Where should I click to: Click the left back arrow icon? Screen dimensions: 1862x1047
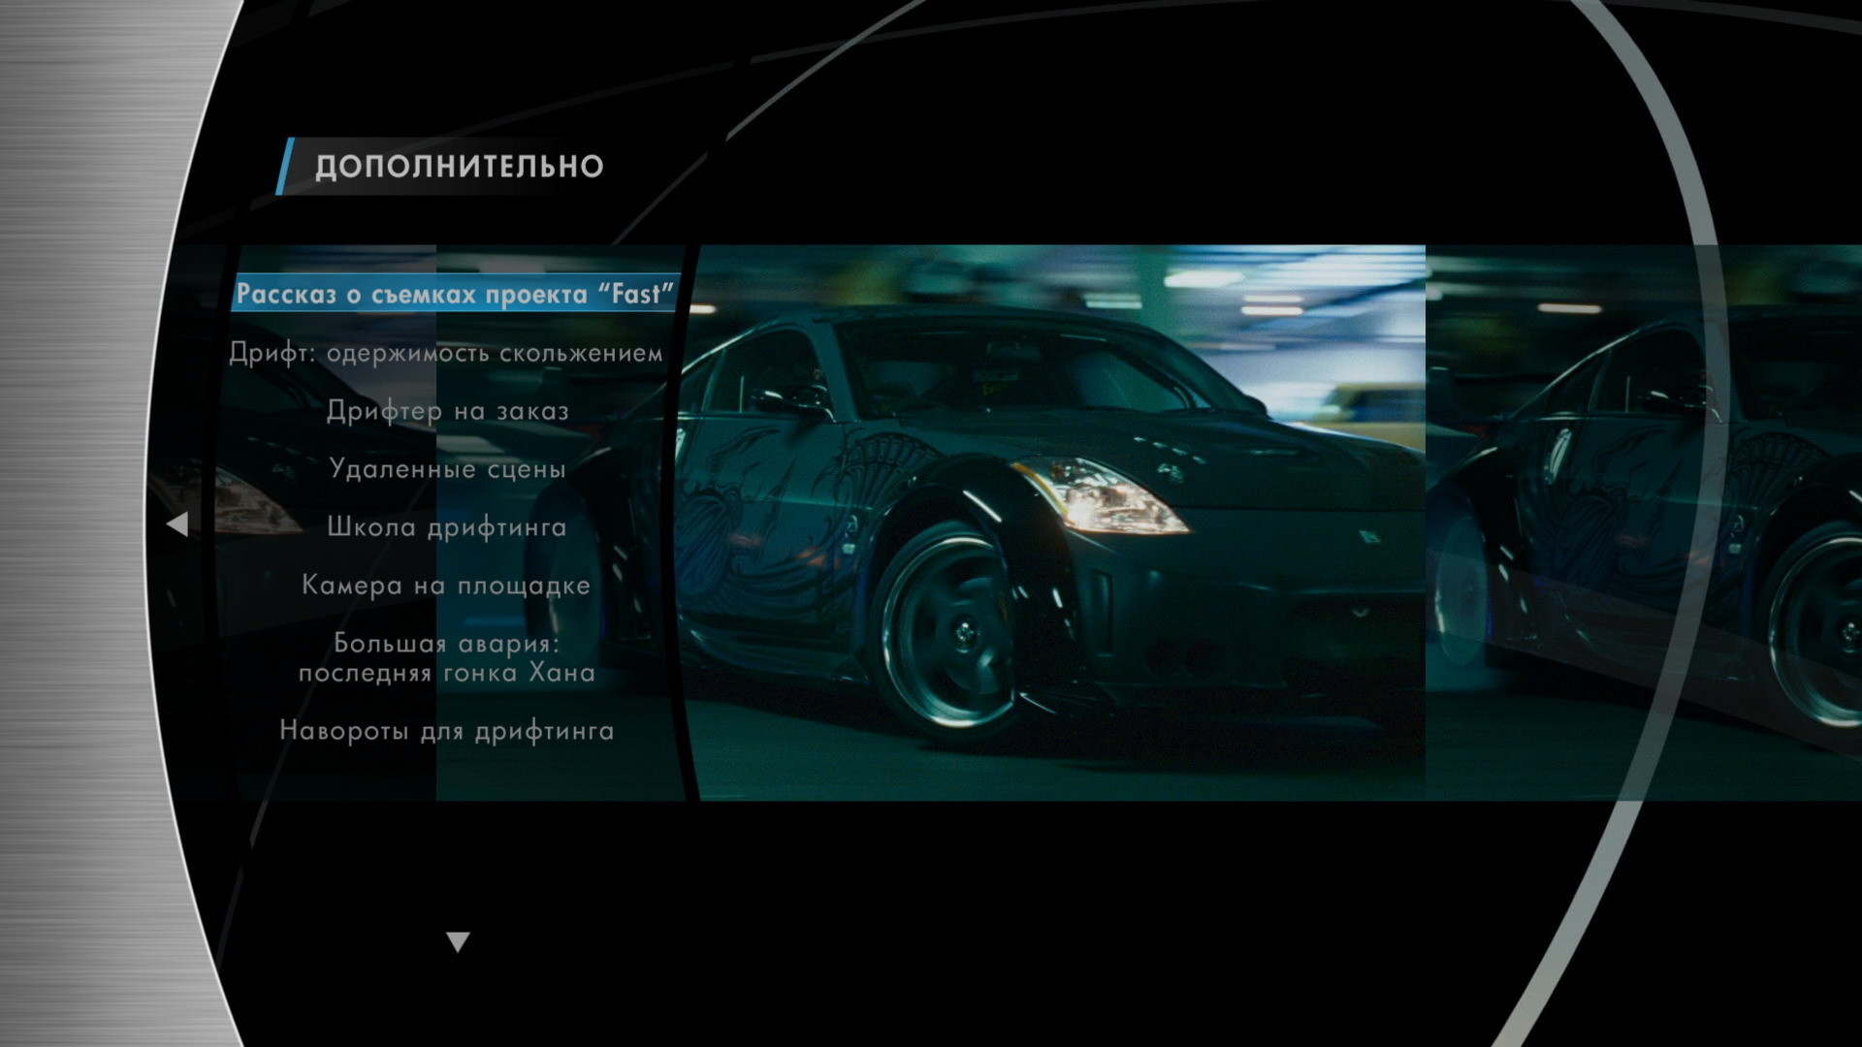coord(177,524)
